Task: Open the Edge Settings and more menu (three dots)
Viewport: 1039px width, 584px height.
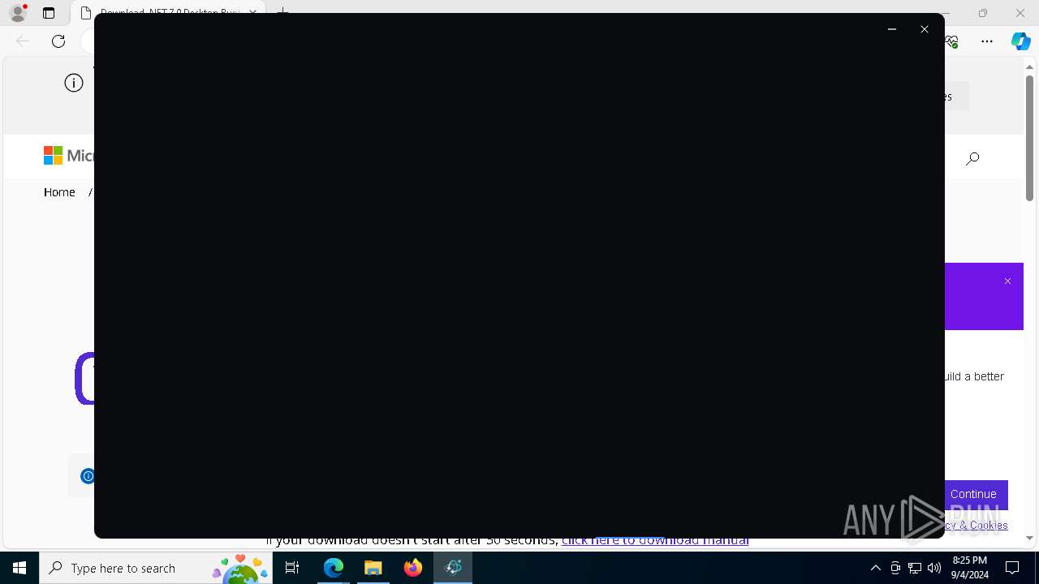Action: tap(987, 41)
